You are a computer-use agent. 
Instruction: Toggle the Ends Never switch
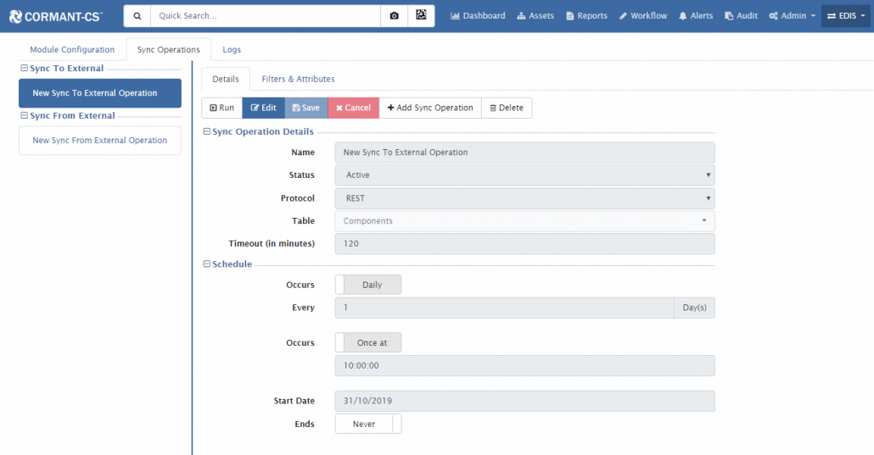[x=368, y=424]
